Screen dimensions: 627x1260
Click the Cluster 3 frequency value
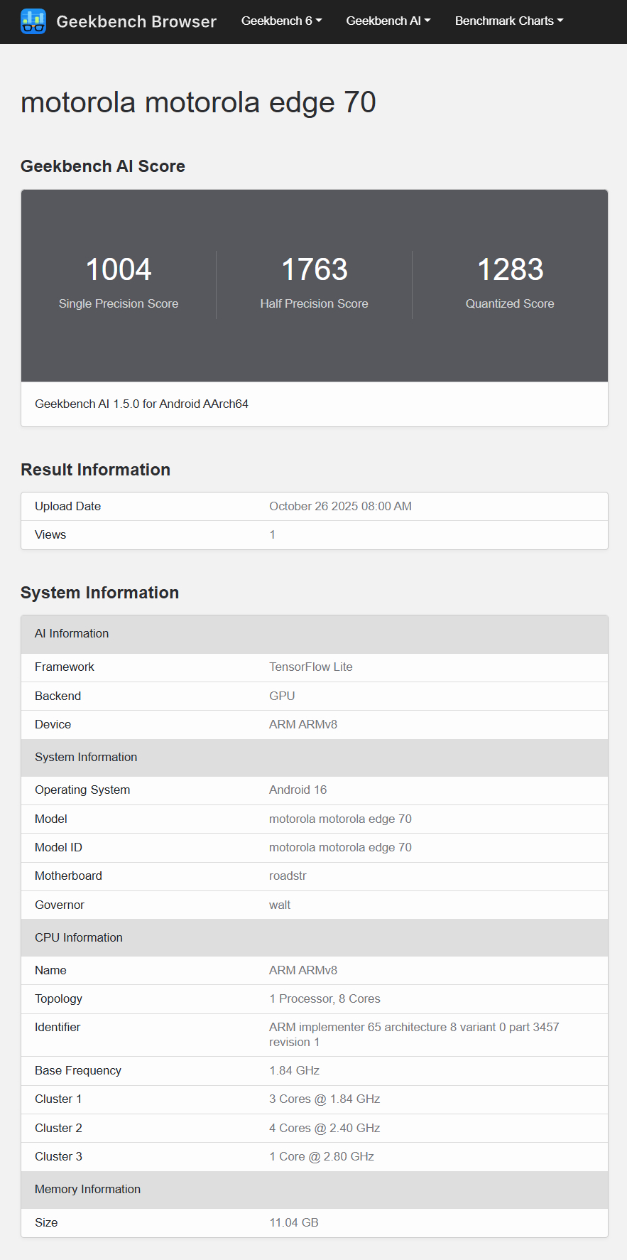(321, 1156)
